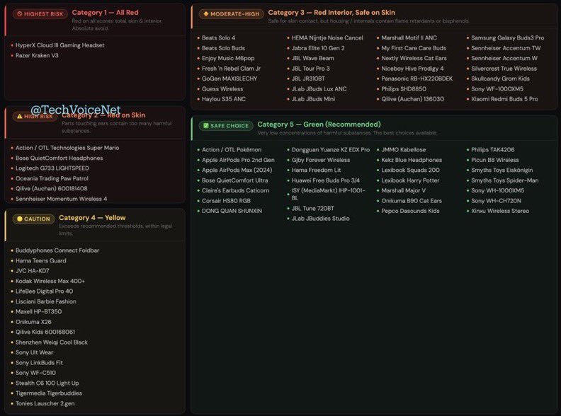Click JVC HA-KD7 entry
The image size is (561, 416).
32,271
